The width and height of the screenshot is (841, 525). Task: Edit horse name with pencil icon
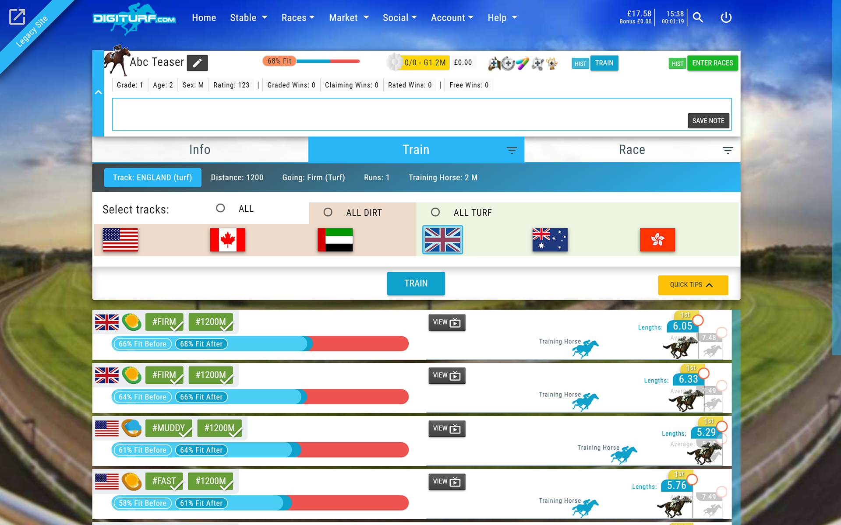click(197, 63)
